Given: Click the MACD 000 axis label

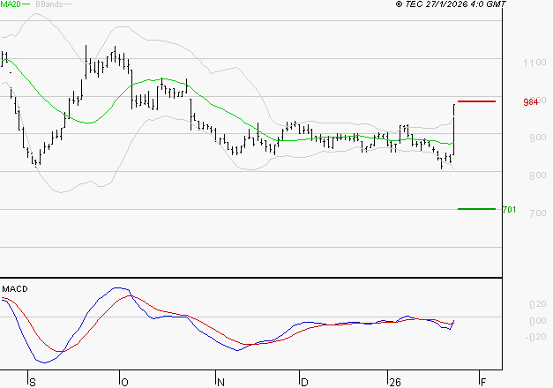Looking at the screenshot, I should coord(538,321).
